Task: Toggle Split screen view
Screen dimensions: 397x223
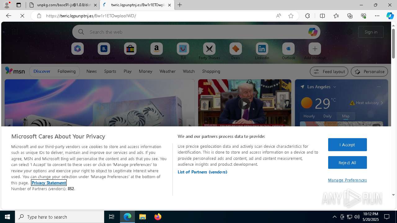Action: [322, 16]
